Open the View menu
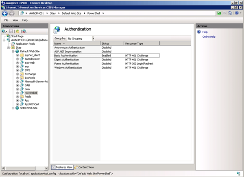 (15, 20)
